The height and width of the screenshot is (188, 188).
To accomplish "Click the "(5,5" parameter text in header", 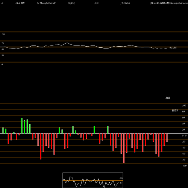I will click(x=97, y=3).
